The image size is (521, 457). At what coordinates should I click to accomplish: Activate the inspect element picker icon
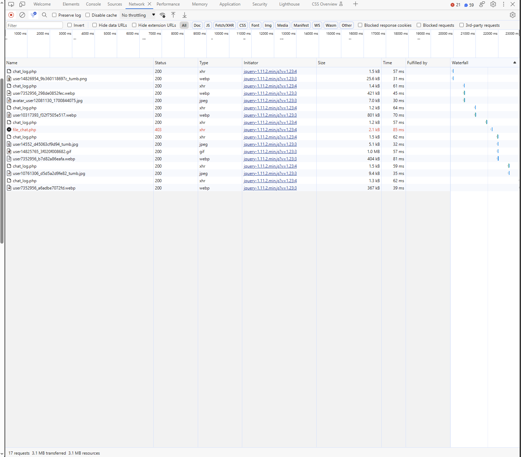(11, 4)
